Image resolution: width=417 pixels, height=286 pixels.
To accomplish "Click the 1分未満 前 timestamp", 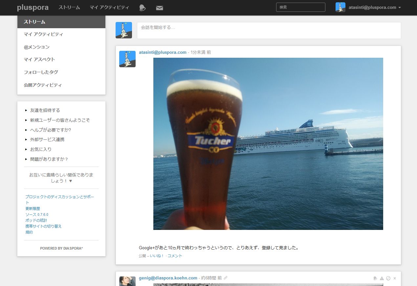I will click(201, 52).
